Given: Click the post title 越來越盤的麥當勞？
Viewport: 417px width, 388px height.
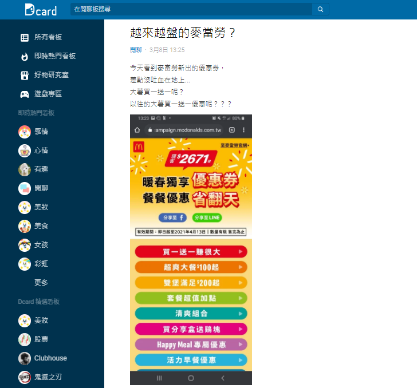Looking at the screenshot, I should [x=182, y=33].
